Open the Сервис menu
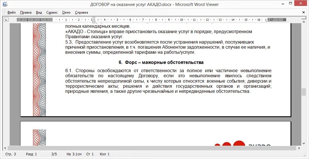Screen dimensions: 309x159 point(52,12)
